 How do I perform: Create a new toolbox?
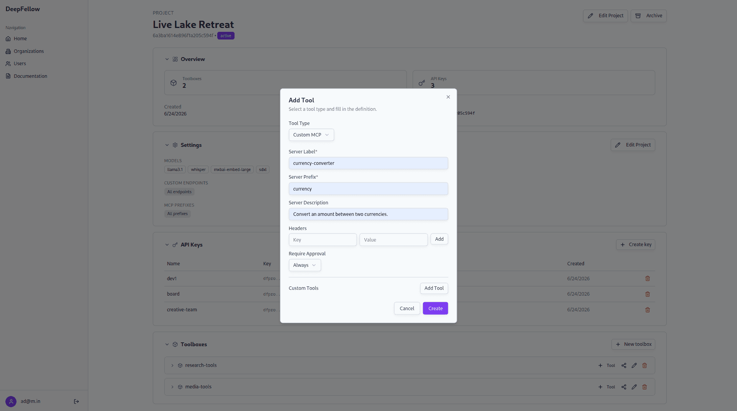click(x=633, y=344)
